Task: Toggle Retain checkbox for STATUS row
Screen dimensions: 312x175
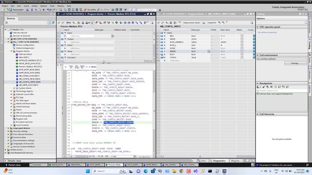Action: 242,57
